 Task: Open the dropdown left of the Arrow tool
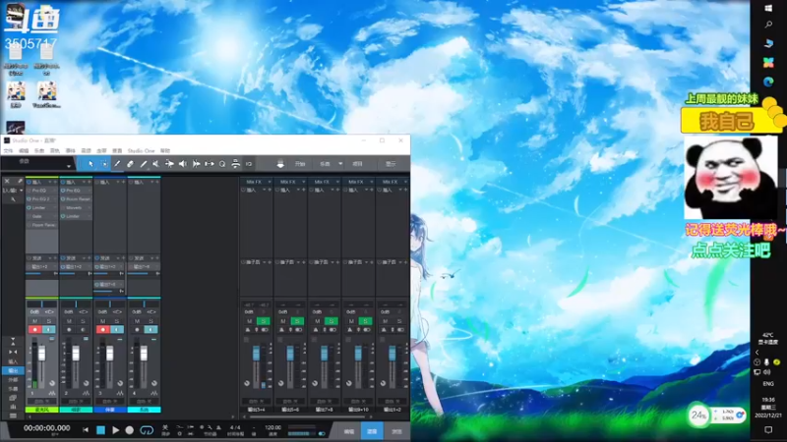(69, 165)
